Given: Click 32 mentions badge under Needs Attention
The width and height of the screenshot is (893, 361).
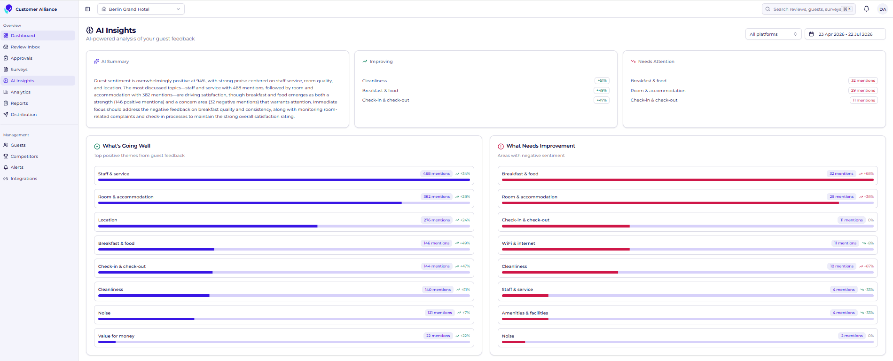Looking at the screenshot, I should pyautogui.click(x=863, y=80).
